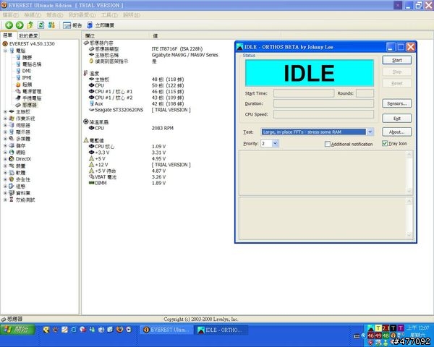The height and width of the screenshot is (347, 434).
Task: Click the Exit button in ORTHOS
Action: (396, 118)
